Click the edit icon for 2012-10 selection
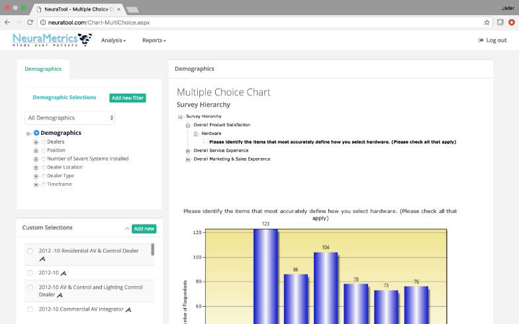 (x=64, y=273)
